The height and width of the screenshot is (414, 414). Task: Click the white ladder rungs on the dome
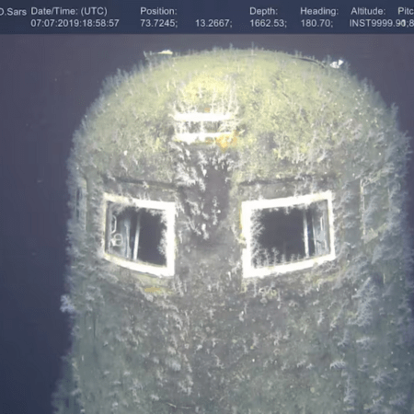click(203, 127)
